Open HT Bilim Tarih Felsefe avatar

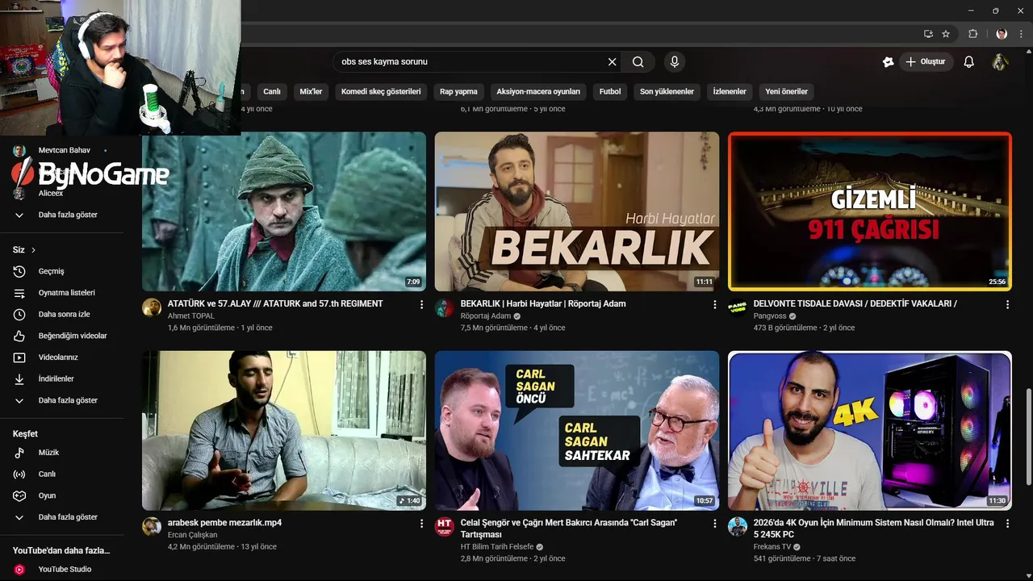[445, 526]
